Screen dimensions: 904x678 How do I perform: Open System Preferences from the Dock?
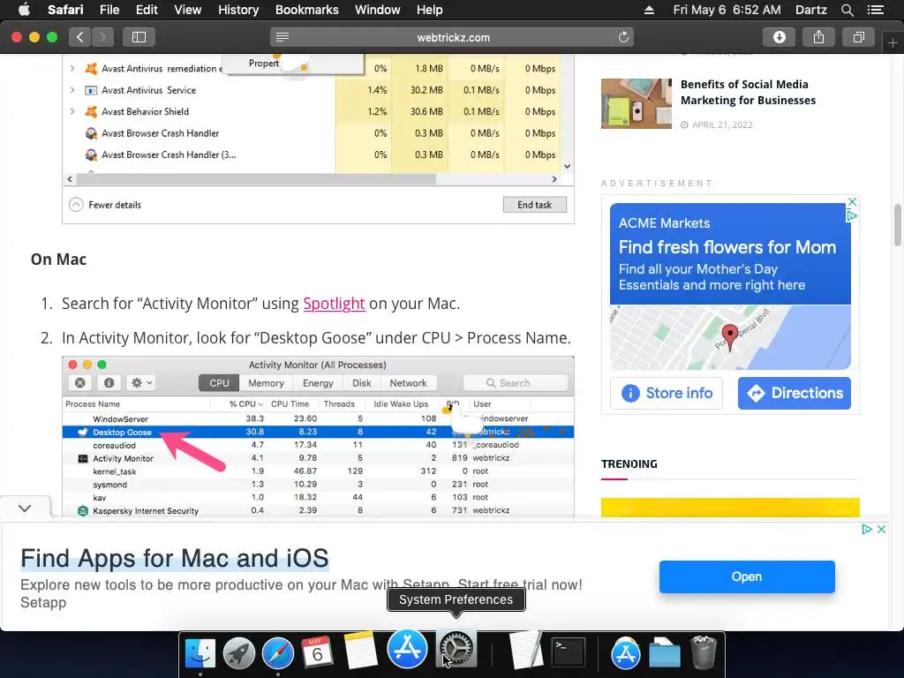pyautogui.click(x=456, y=650)
